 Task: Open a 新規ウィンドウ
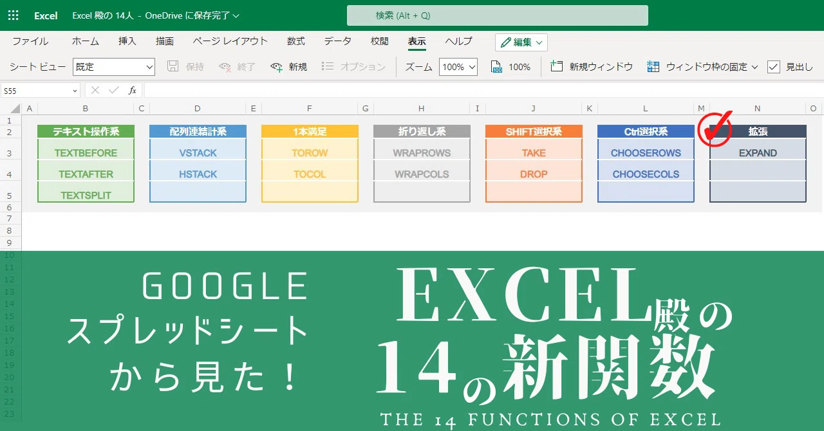click(592, 67)
